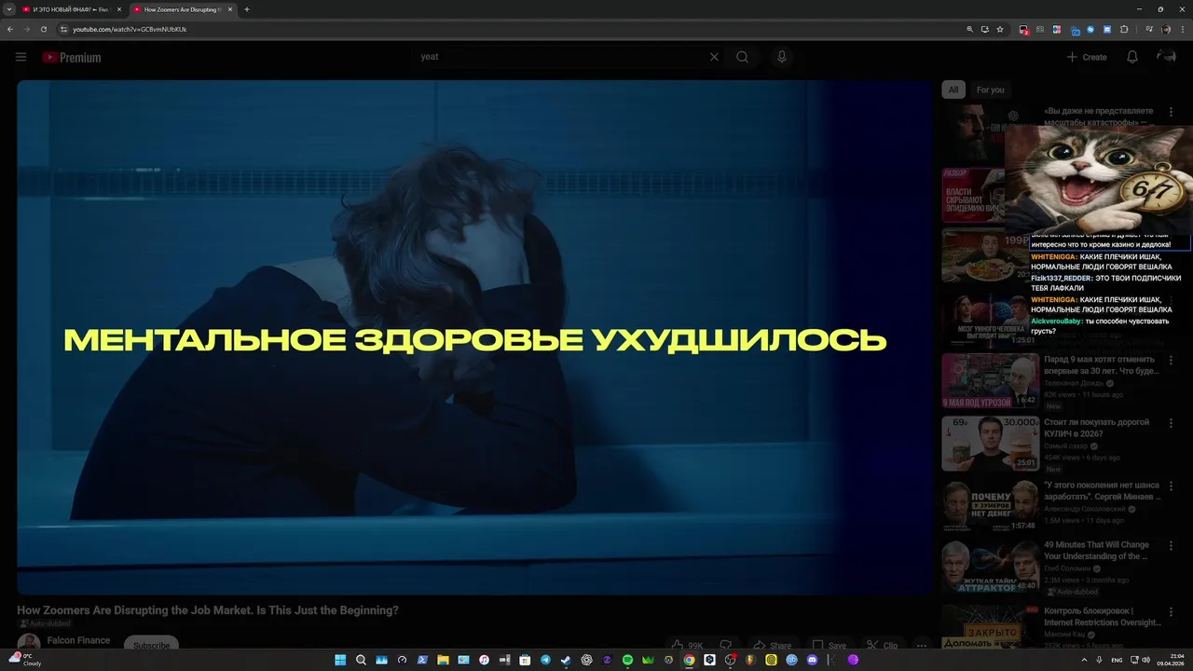Share the video

[x=773, y=645]
